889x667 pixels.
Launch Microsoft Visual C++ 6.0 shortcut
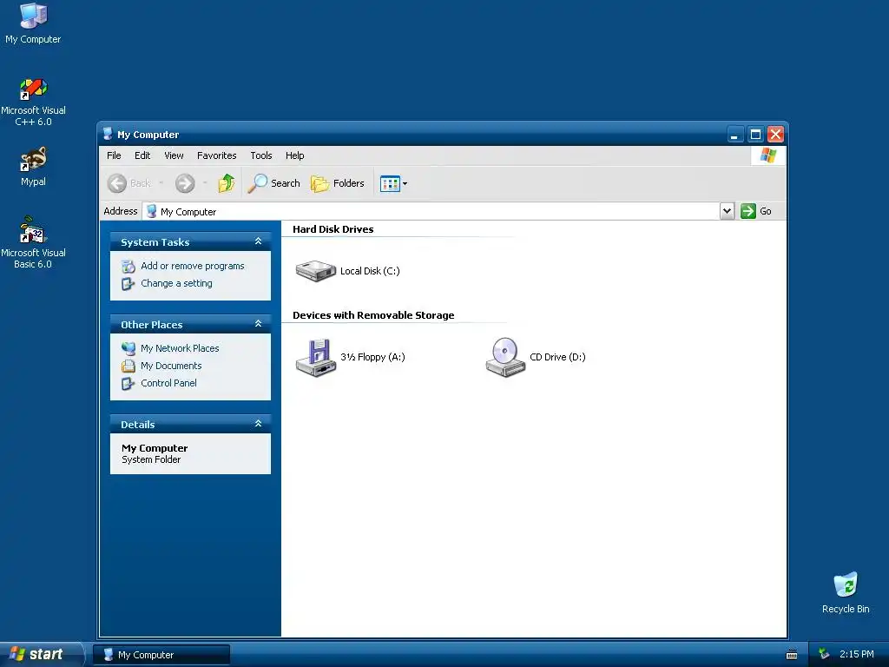(33, 102)
